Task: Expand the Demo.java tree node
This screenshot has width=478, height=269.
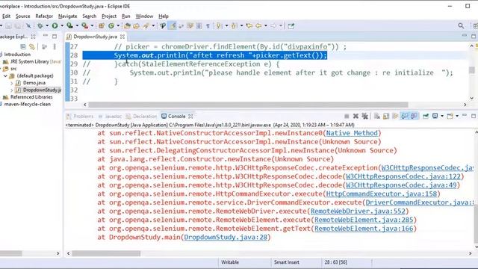Action: pos(12,83)
